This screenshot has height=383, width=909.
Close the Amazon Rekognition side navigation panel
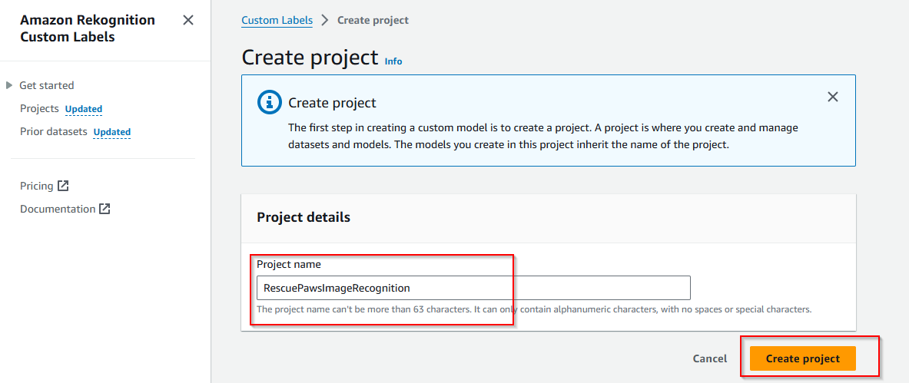(188, 20)
